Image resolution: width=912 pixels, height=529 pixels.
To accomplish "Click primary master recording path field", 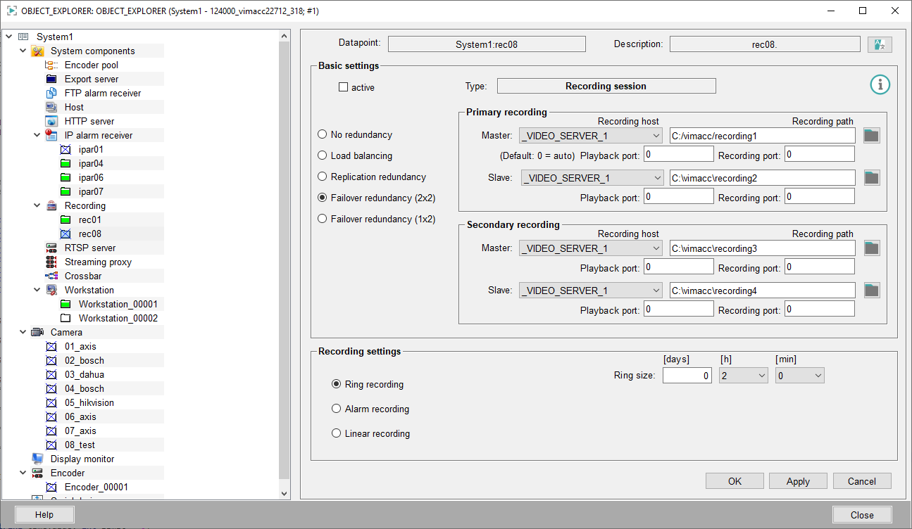I will coord(762,136).
